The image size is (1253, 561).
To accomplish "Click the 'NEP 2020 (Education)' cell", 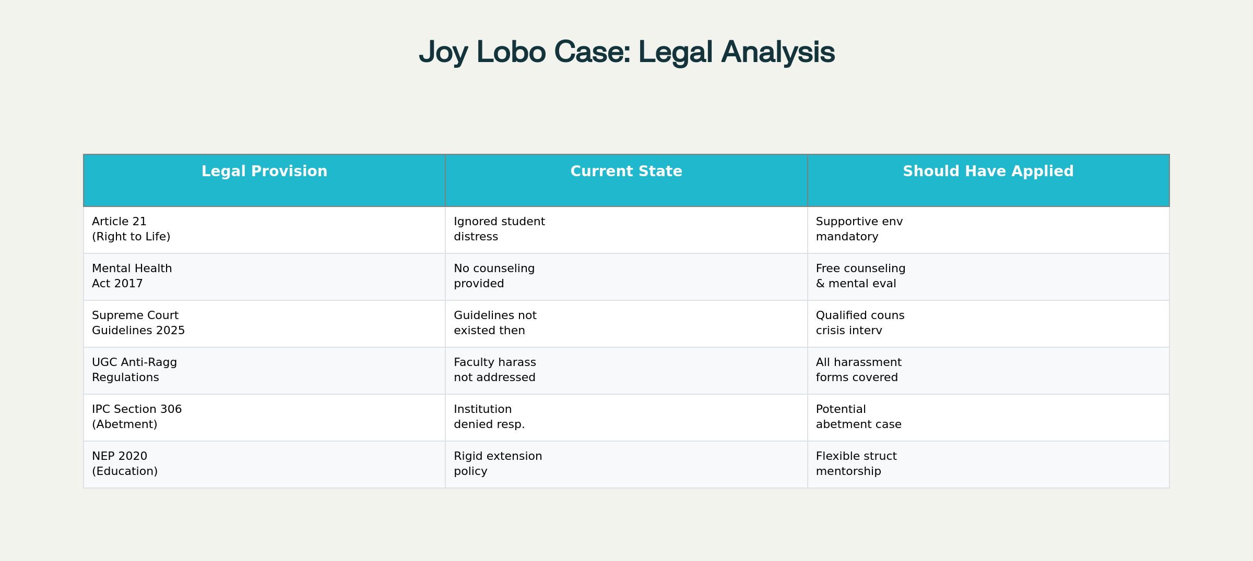I will pyautogui.click(x=125, y=464).
